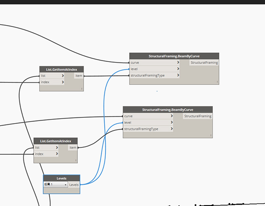Select lower StructuralFraming.BeamByCurve node header
265x206 pixels.
(167, 110)
